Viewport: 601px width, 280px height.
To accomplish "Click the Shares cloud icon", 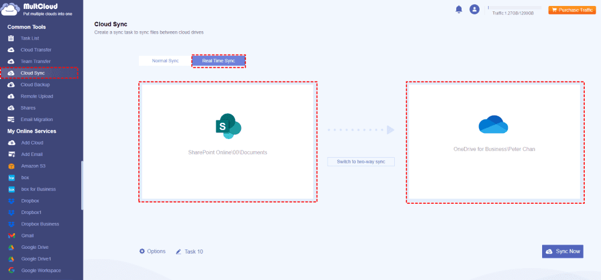I will click(11, 108).
